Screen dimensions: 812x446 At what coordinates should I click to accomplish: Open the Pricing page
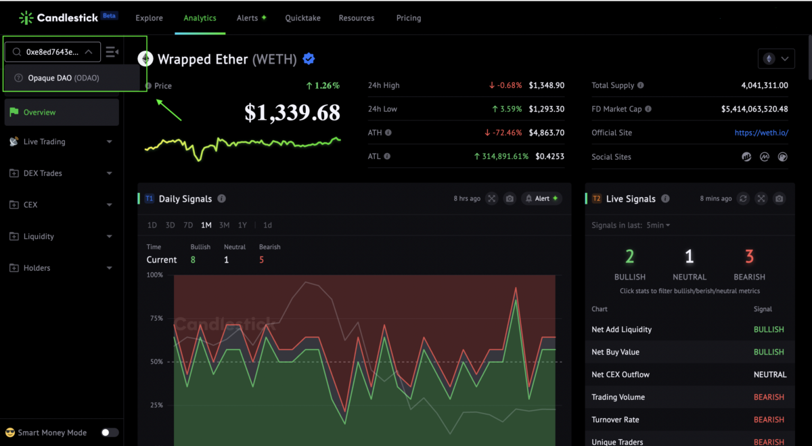click(409, 18)
